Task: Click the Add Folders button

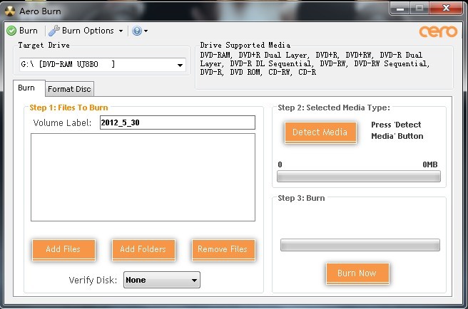Action: 143,249
